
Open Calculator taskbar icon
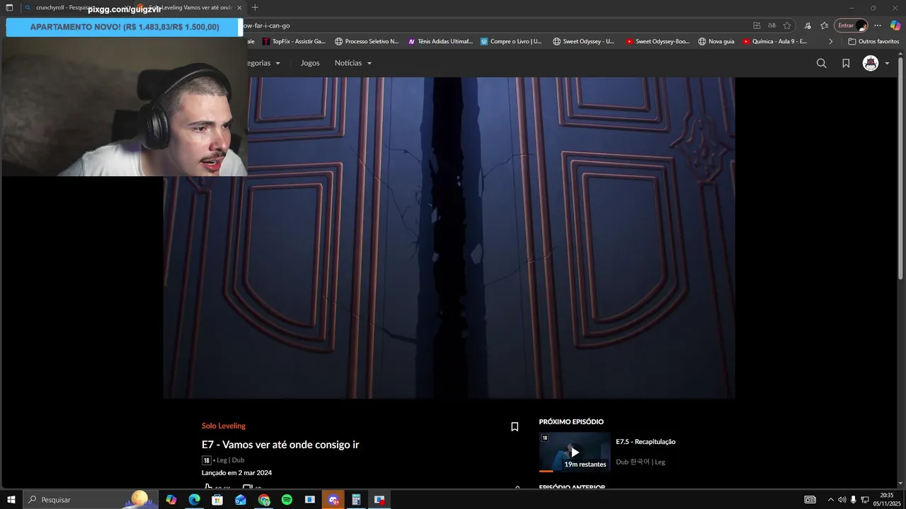(356, 500)
